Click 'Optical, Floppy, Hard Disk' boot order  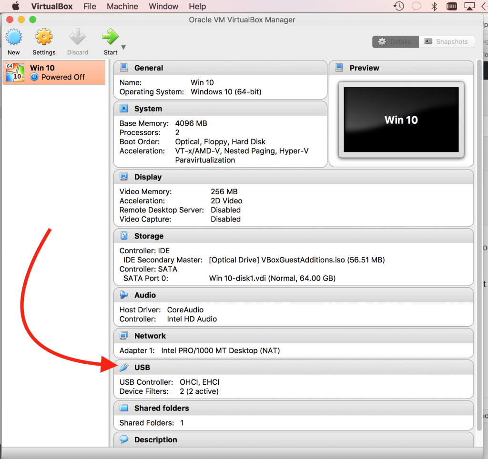pyautogui.click(x=220, y=141)
